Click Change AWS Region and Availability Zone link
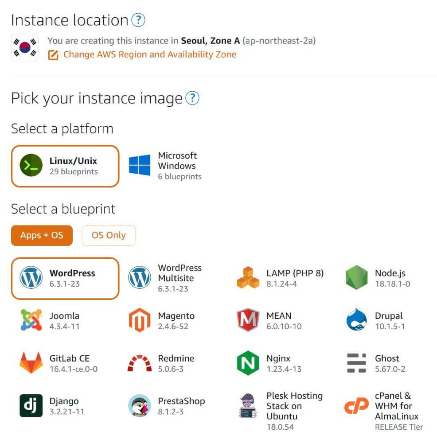The width and height of the screenshot is (437, 443). (149, 54)
